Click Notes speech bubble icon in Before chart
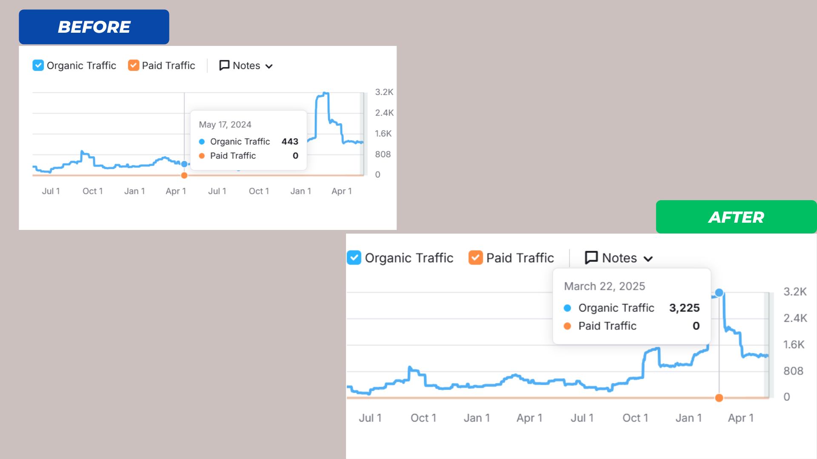This screenshot has width=817, height=459. point(224,65)
